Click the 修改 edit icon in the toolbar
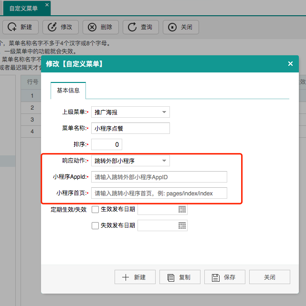306x306 pixels. tap(53, 27)
